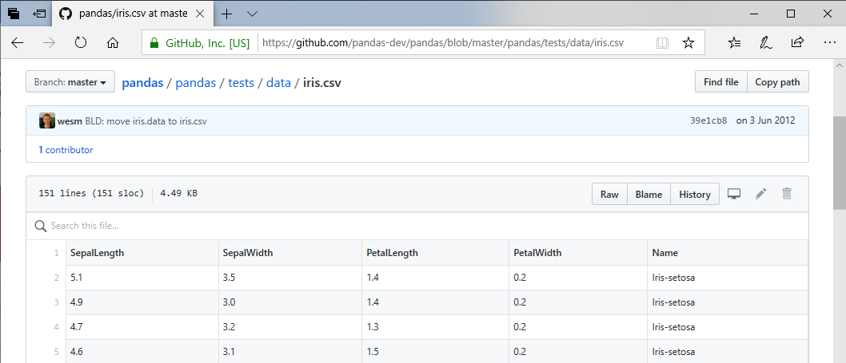
Task: Add page to favorites star icon
Action: [x=688, y=43]
